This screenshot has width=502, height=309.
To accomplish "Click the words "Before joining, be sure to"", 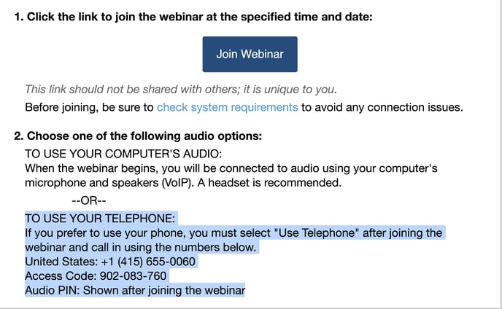I will tap(89, 107).
